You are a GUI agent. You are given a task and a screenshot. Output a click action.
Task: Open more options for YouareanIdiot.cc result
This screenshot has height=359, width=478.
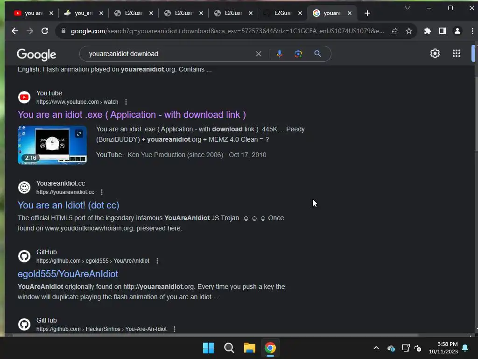102,192
